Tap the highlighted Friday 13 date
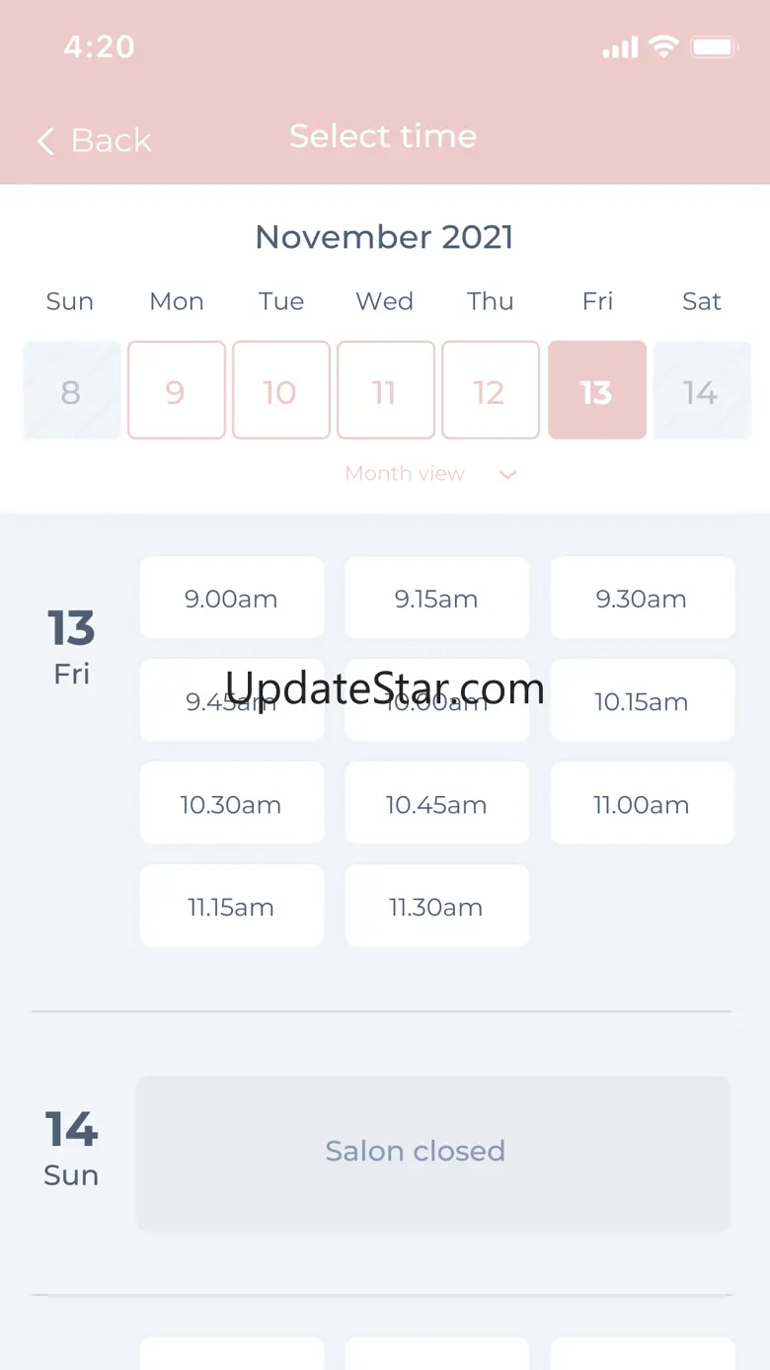The image size is (770, 1370). coord(597,390)
